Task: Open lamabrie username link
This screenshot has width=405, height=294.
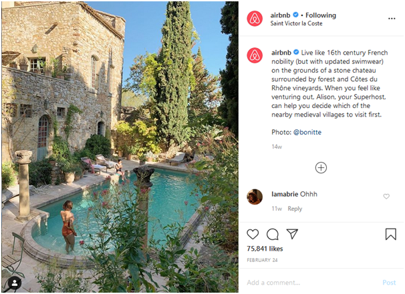Action: click(285, 194)
